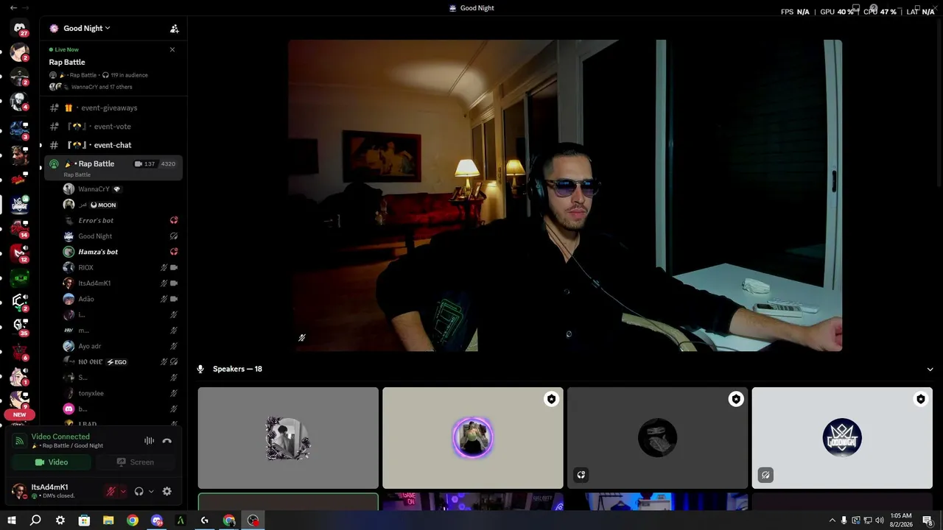Toggle the deafen headphones button

tap(139, 491)
